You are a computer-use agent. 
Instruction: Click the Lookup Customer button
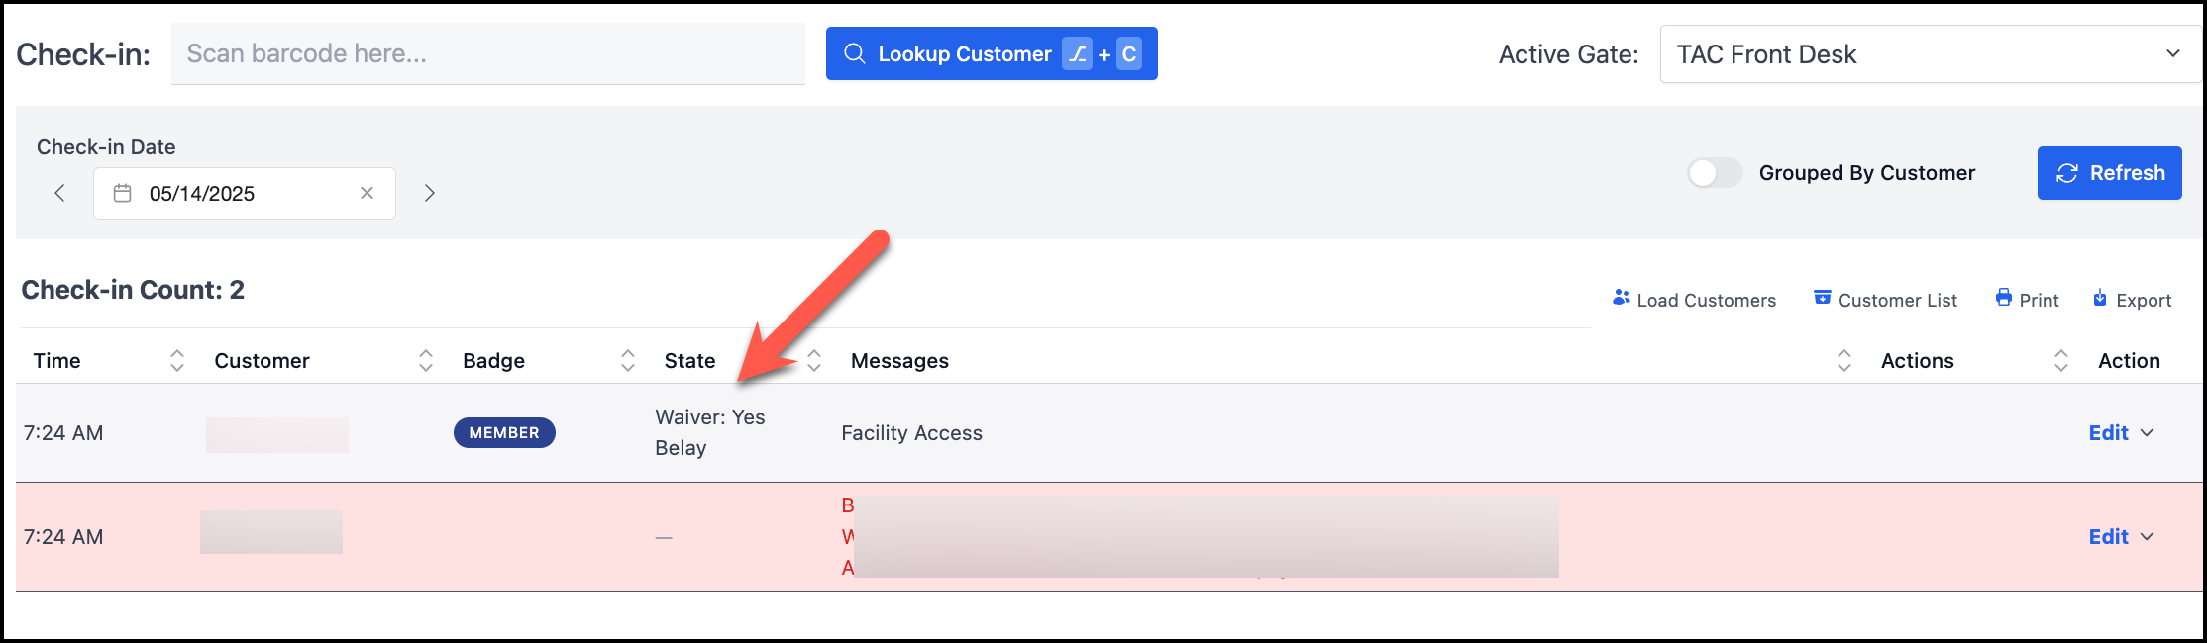[992, 53]
